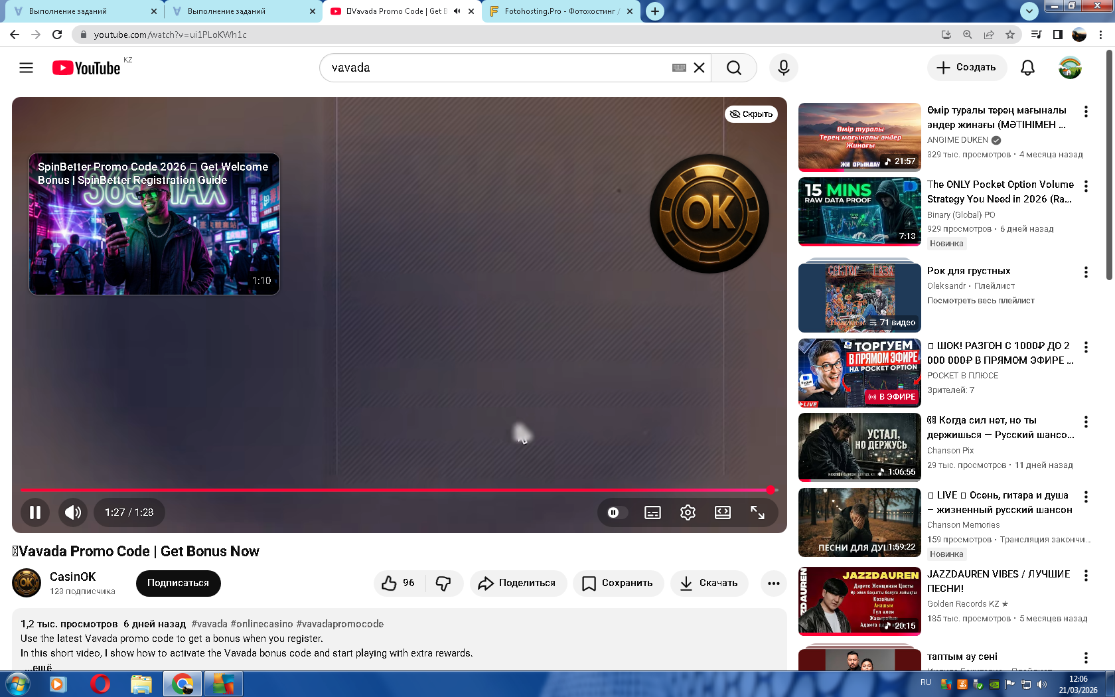Run search with the magnifier button

pos(734,68)
